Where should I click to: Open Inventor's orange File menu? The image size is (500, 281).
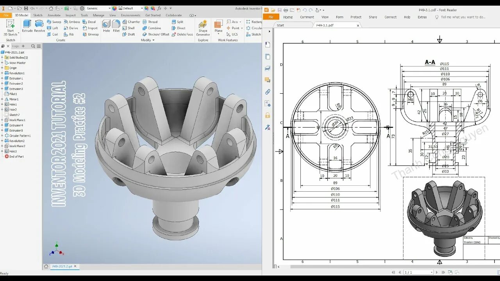pyautogui.click(x=6, y=15)
